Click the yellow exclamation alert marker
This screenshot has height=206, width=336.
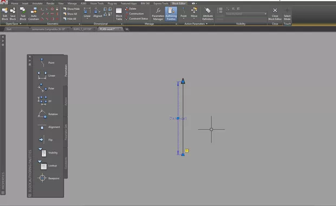click(x=187, y=151)
